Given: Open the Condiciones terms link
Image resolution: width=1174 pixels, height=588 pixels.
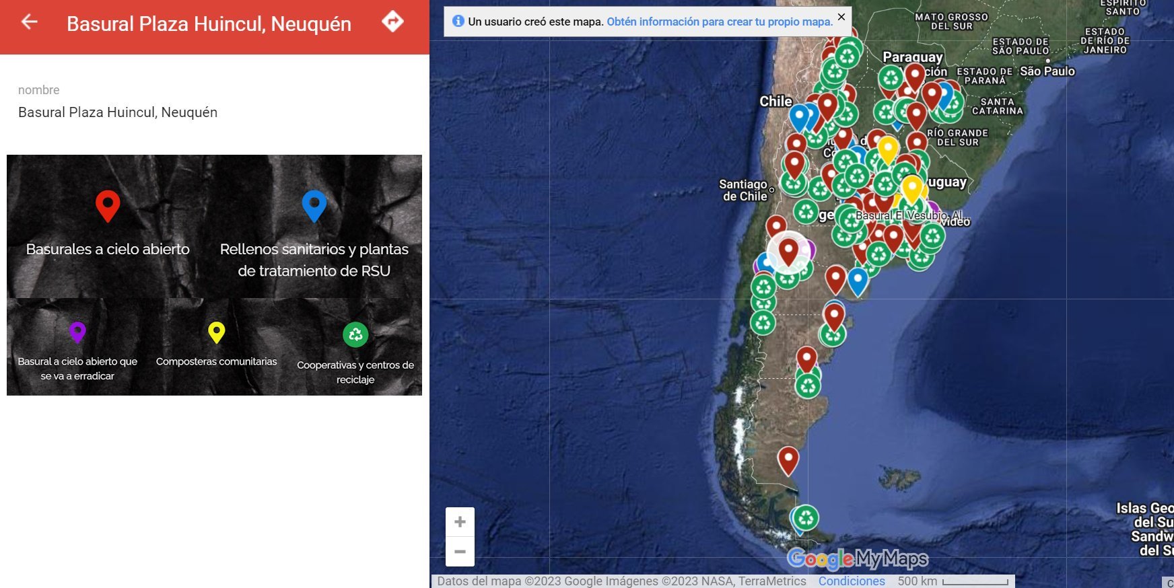Looking at the screenshot, I should pos(852,581).
